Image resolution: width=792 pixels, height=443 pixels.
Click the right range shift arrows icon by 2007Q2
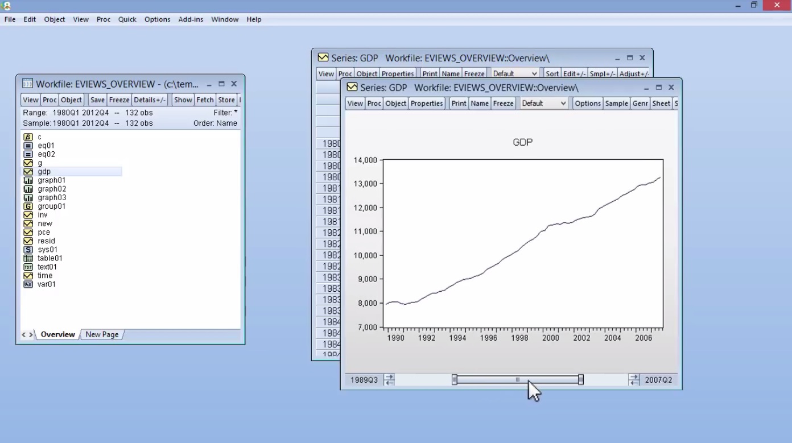click(x=634, y=380)
